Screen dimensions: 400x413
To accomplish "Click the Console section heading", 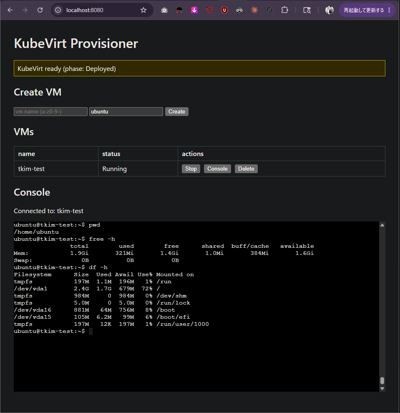I will click(x=32, y=192).
